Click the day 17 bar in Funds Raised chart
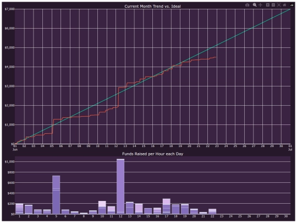 pos(167,206)
